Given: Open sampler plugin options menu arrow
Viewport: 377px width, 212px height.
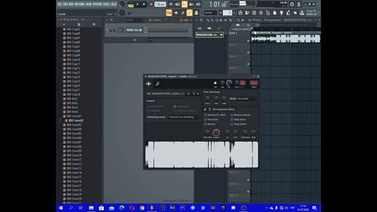Looking at the screenshot, I should click(x=145, y=77).
